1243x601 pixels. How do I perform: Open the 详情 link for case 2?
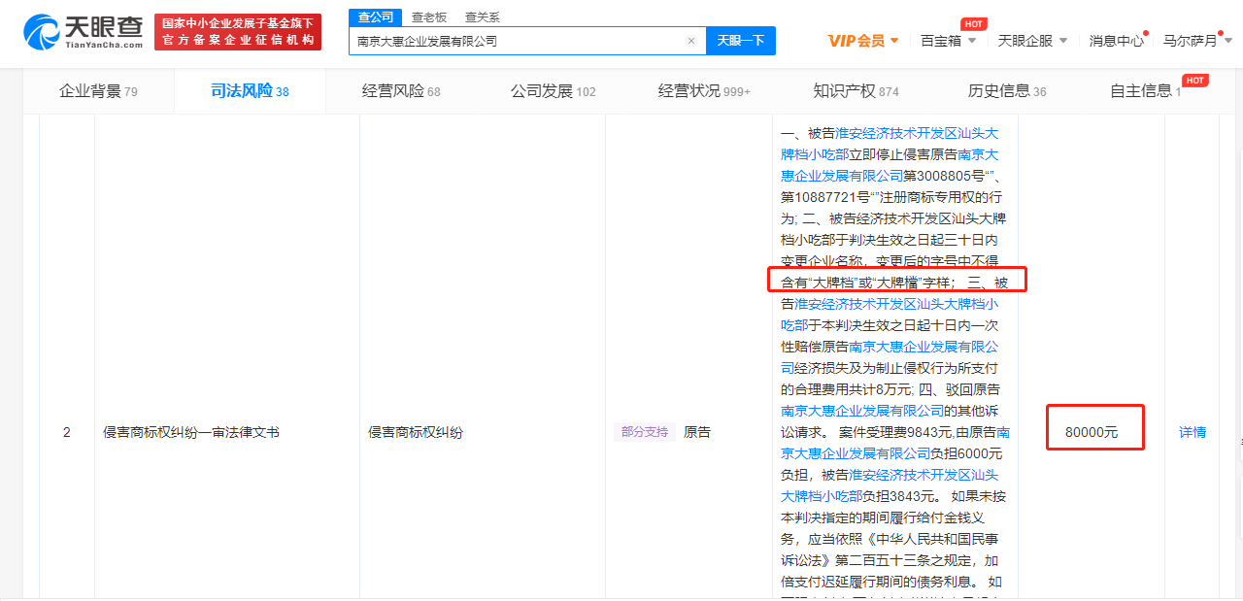1193,432
